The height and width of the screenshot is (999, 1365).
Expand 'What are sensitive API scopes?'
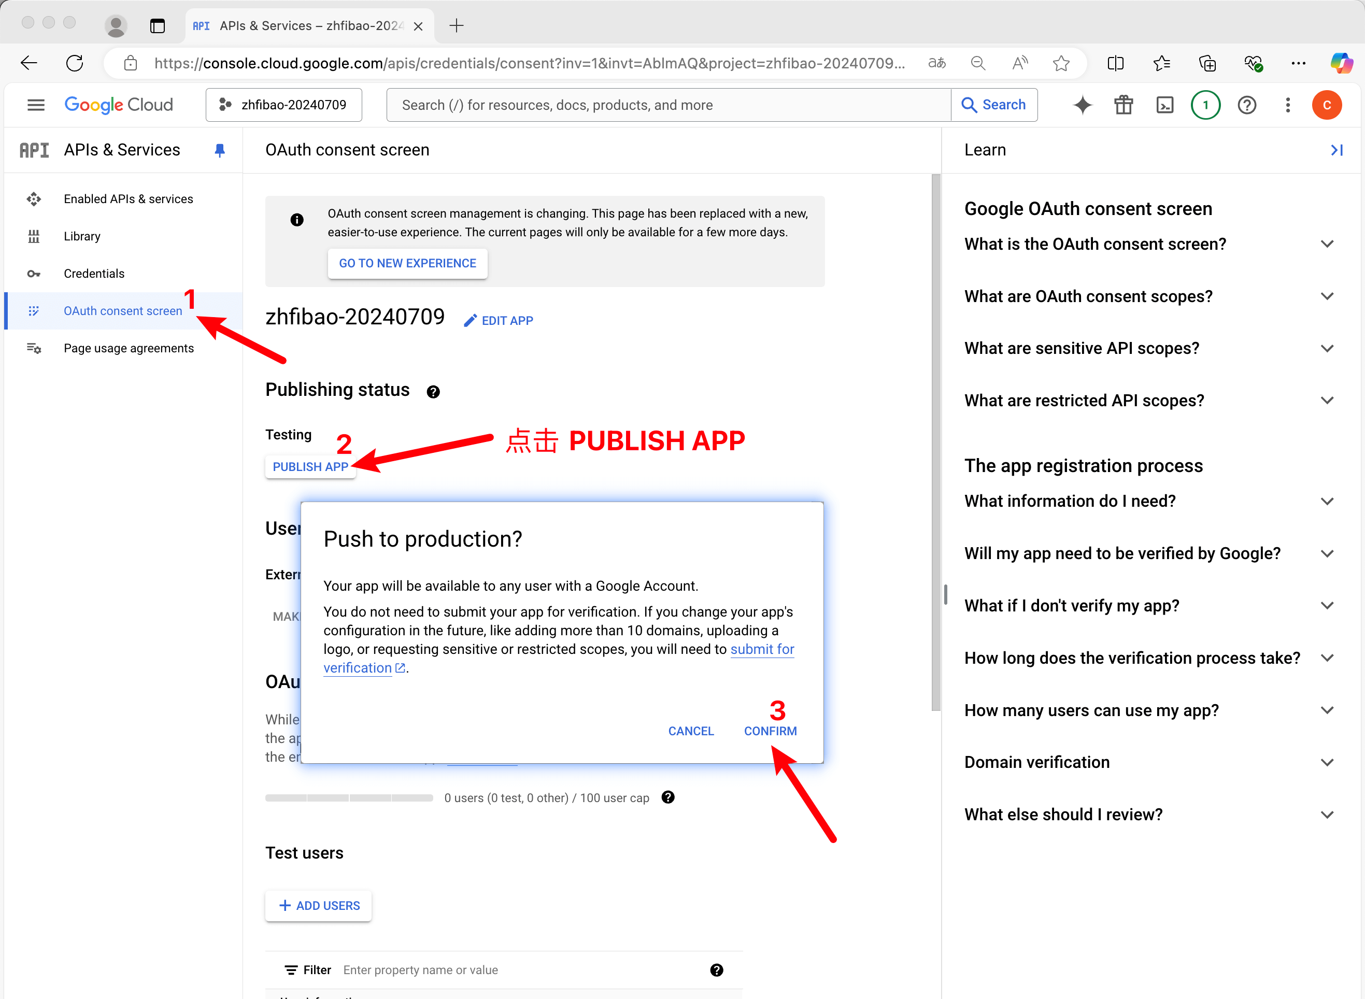coord(1327,349)
